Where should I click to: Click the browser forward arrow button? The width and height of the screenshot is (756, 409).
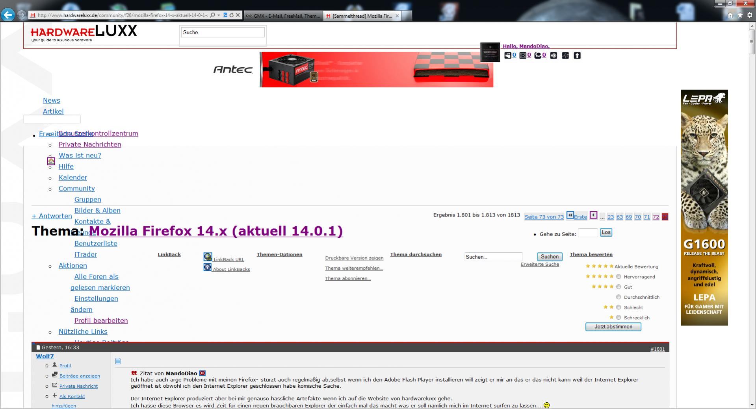pyautogui.click(x=22, y=15)
